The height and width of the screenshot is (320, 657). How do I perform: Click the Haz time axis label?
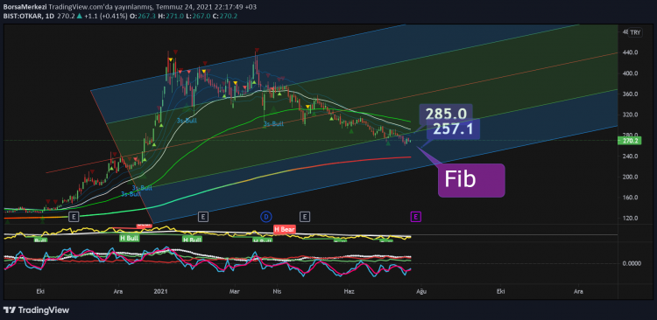(349, 291)
